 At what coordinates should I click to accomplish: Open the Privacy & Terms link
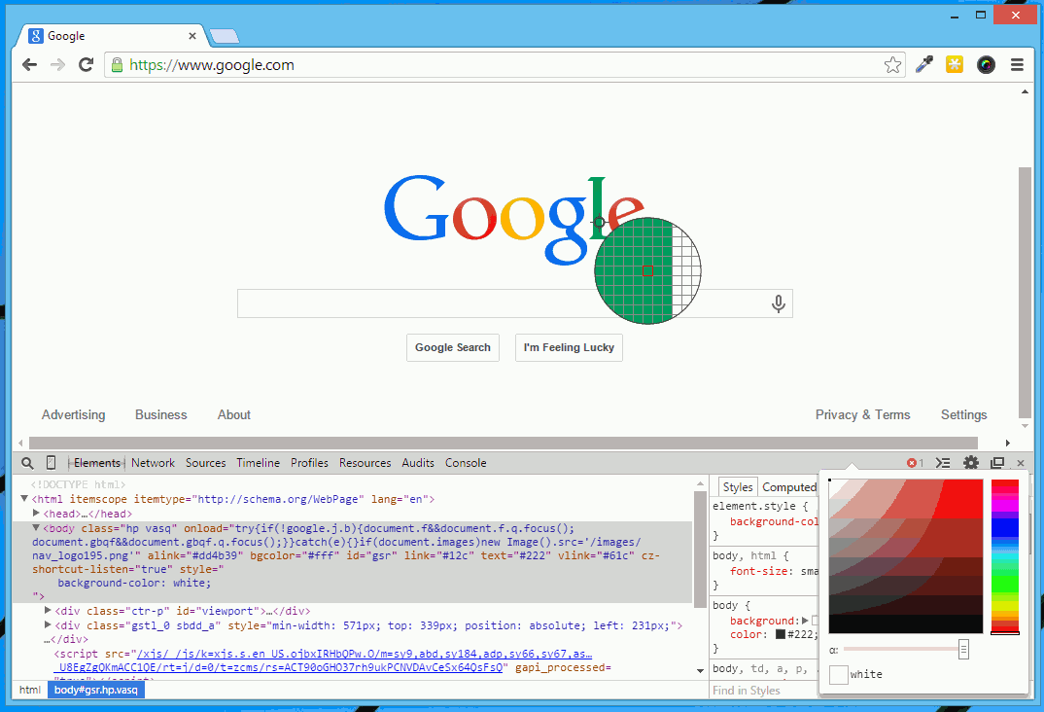coord(863,414)
